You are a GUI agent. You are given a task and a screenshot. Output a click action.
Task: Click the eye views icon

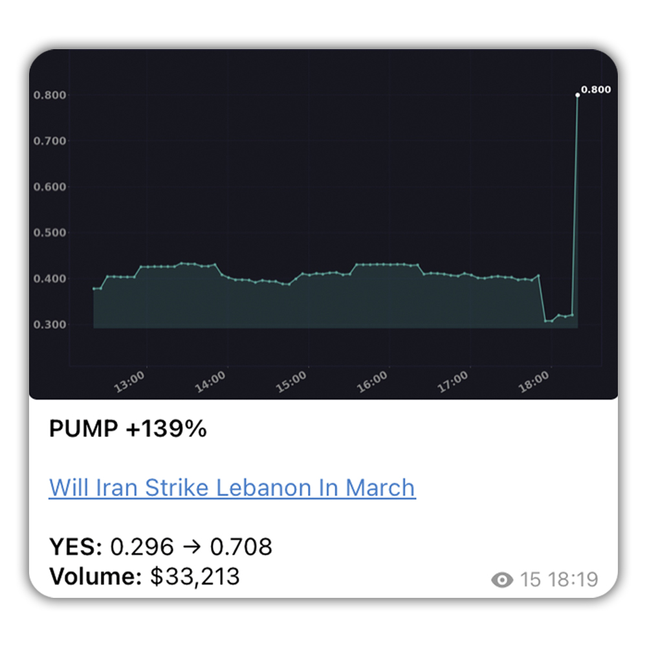click(x=502, y=580)
